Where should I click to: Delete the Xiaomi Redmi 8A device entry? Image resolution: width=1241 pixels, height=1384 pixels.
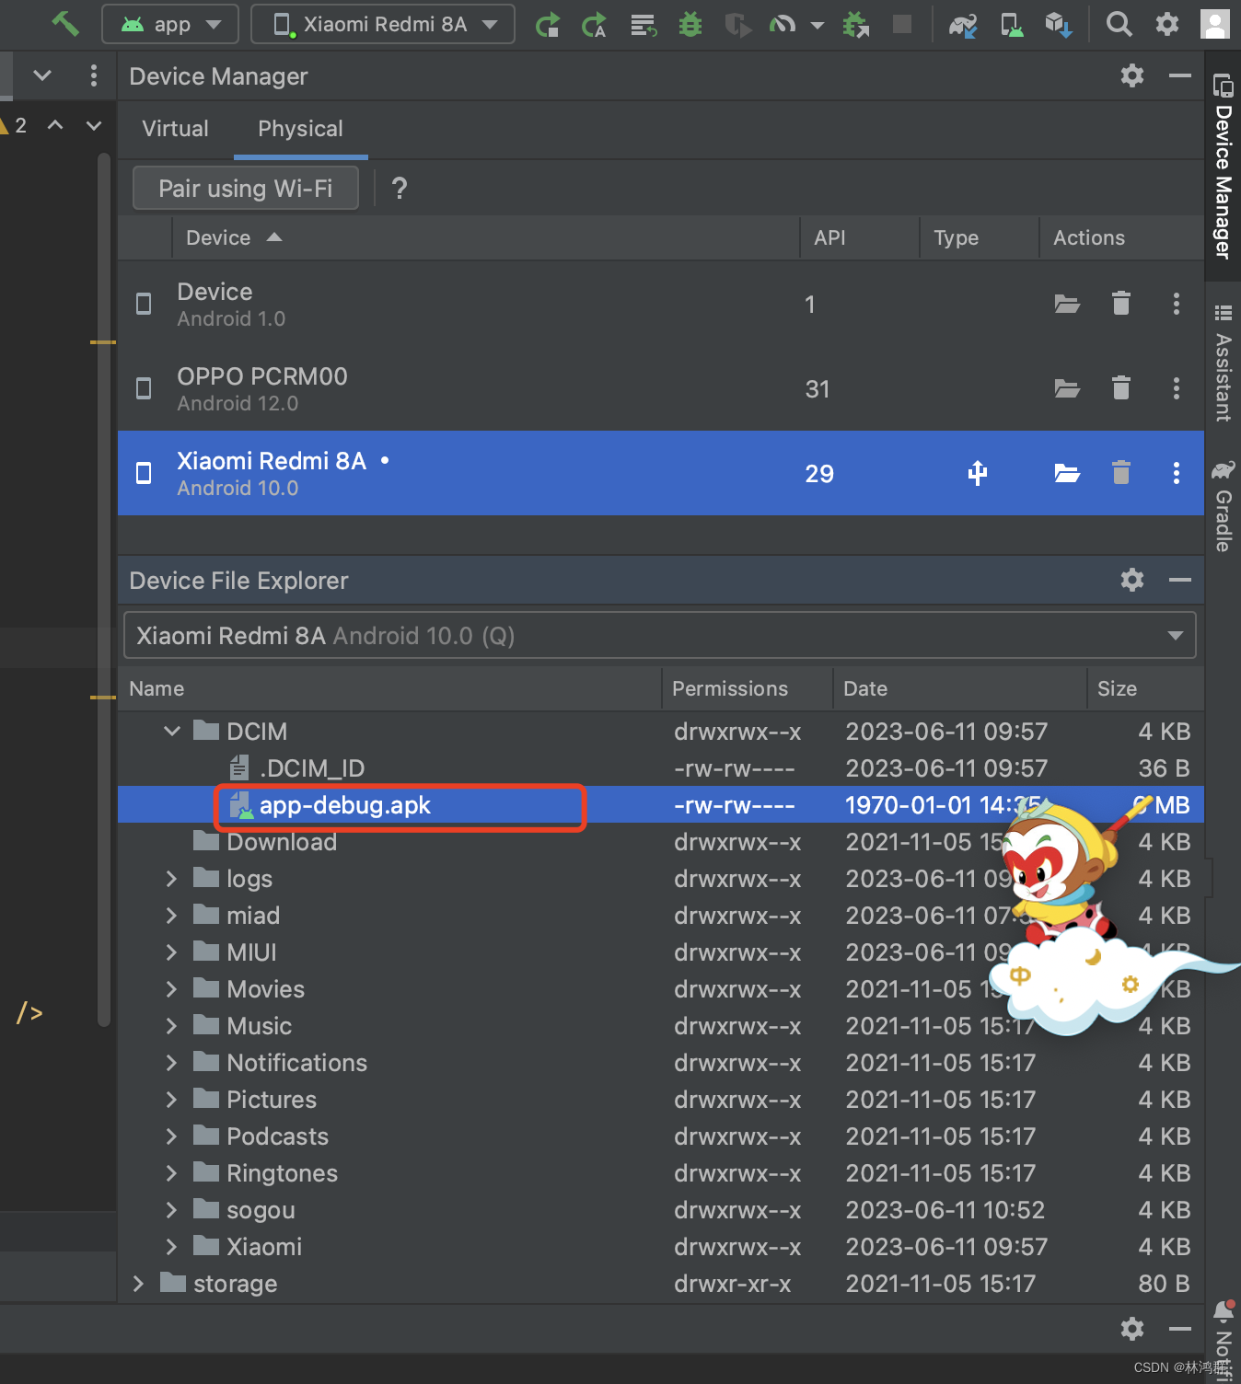(1120, 473)
